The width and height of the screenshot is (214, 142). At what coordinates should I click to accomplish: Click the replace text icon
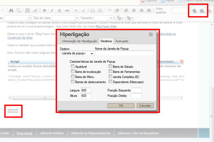[18, 11]
